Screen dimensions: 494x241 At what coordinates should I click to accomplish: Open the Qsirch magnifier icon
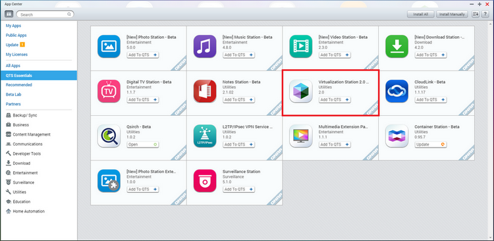[109, 136]
